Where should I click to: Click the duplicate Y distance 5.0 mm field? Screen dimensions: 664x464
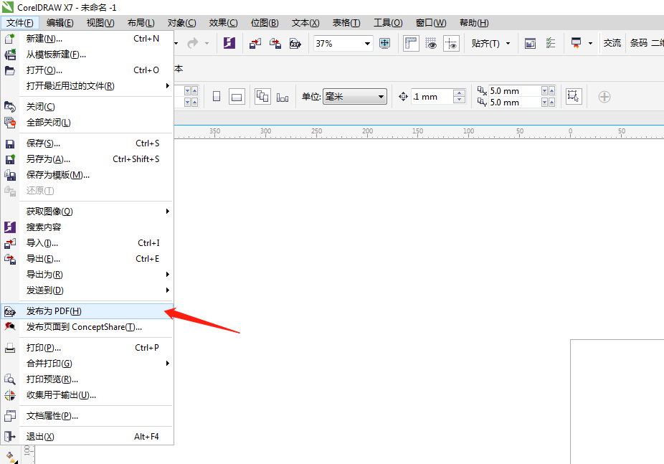(x=515, y=103)
